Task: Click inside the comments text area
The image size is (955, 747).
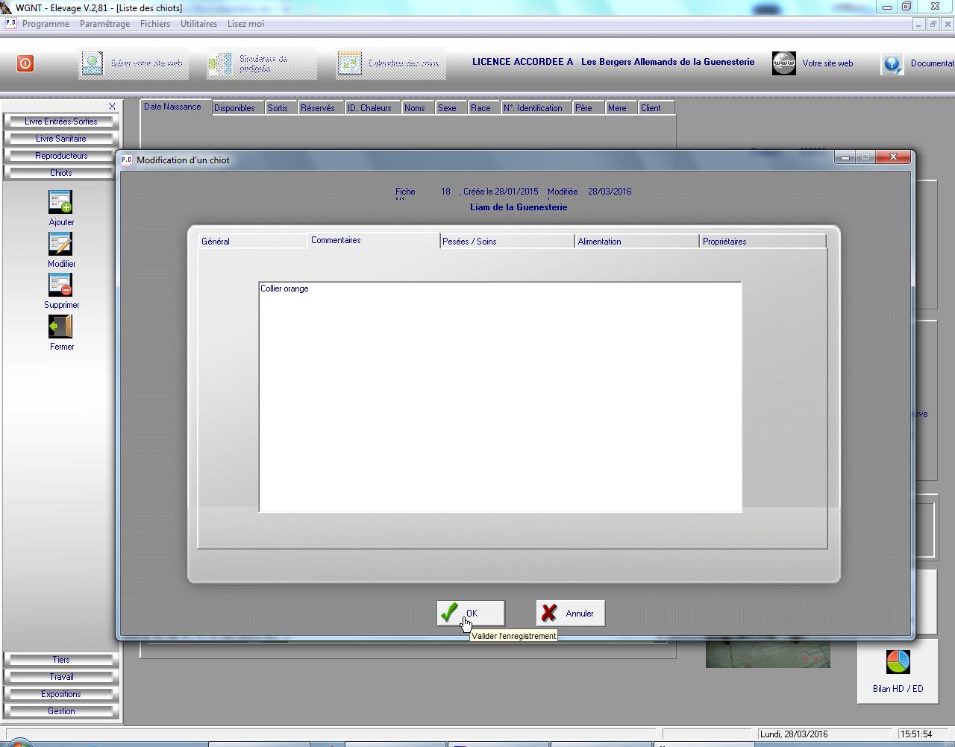Action: pyautogui.click(x=500, y=397)
